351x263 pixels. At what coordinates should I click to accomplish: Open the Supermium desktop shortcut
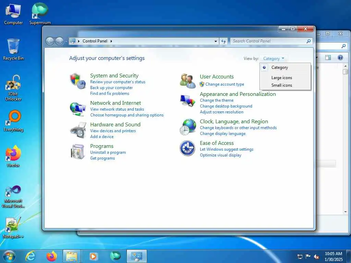click(40, 14)
